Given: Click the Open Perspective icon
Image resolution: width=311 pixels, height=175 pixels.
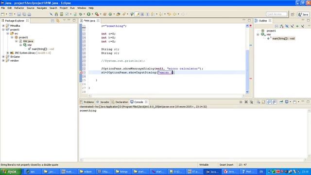Looking at the screenshot, I should pyautogui.click(x=293, y=14).
